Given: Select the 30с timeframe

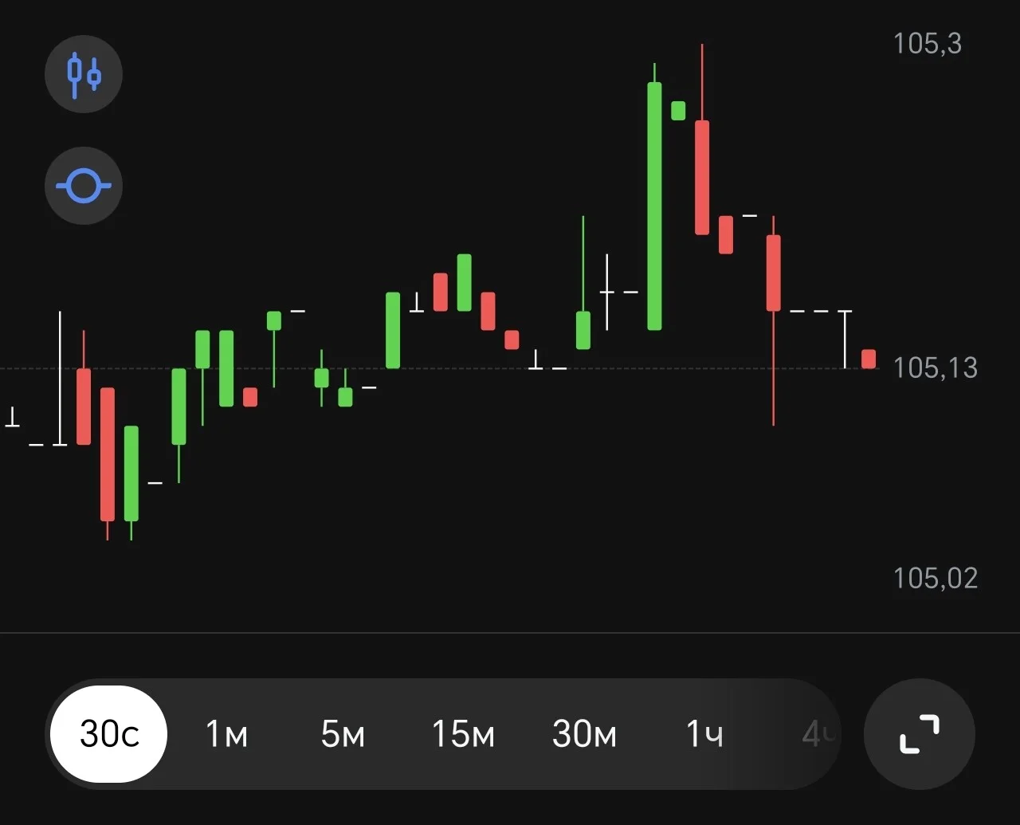Looking at the screenshot, I should tap(109, 734).
